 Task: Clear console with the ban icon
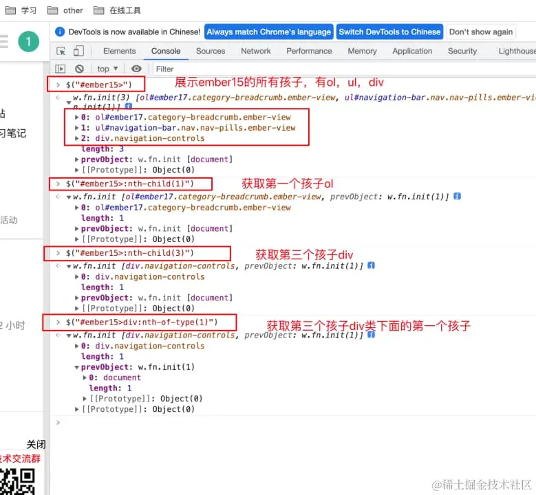click(79, 69)
